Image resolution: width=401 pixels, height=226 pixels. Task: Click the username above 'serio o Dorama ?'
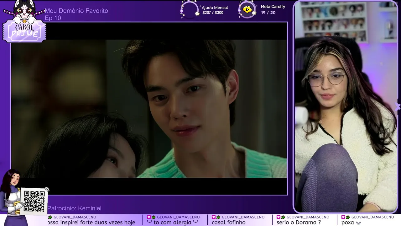(x=308, y=217)
